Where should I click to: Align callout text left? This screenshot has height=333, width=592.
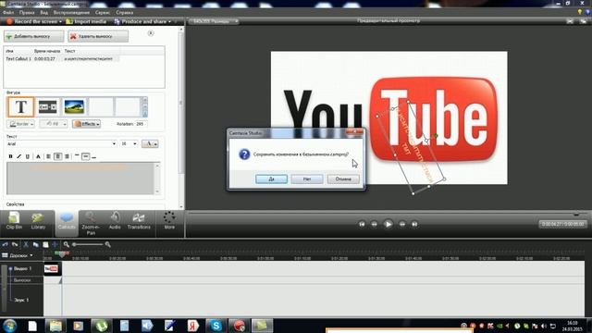coord(49,156)
